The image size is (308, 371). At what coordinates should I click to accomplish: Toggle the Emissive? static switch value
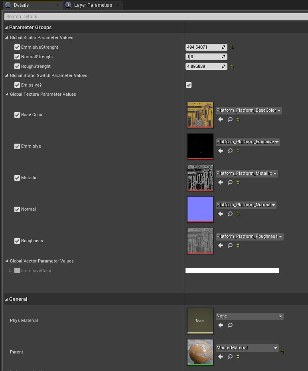[x=189, y=85]
